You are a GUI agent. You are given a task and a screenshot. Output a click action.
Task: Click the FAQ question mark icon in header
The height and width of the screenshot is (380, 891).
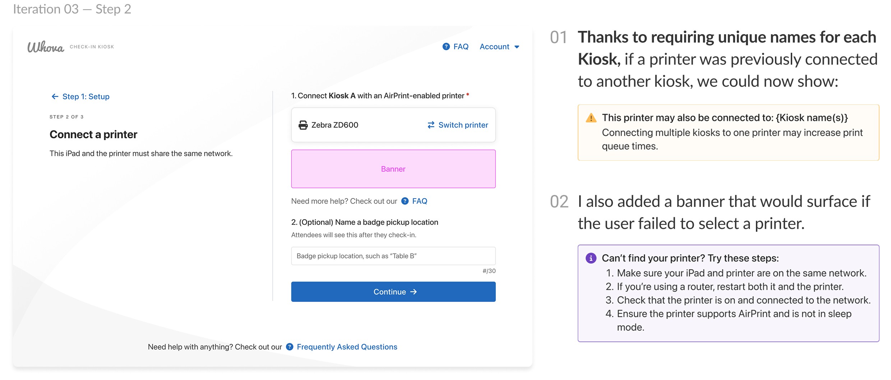[x=446, y=47]
